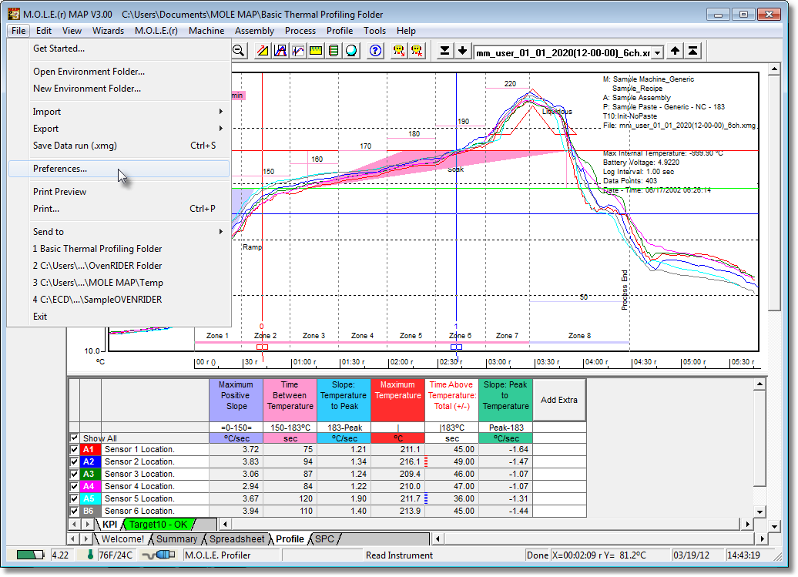This screenshot has height=577, width=798.
Task: Choose Get Started from File menu
Action: click(x=119, y=49)
